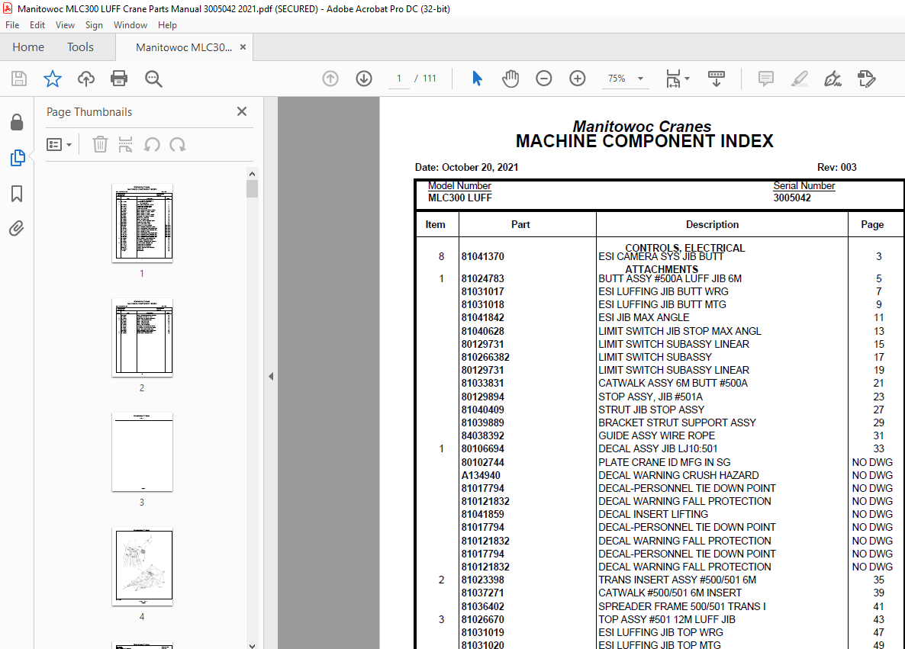Delete pages with trash icon
Viewport: 905px width, 649px height.
tap(100, 144)
